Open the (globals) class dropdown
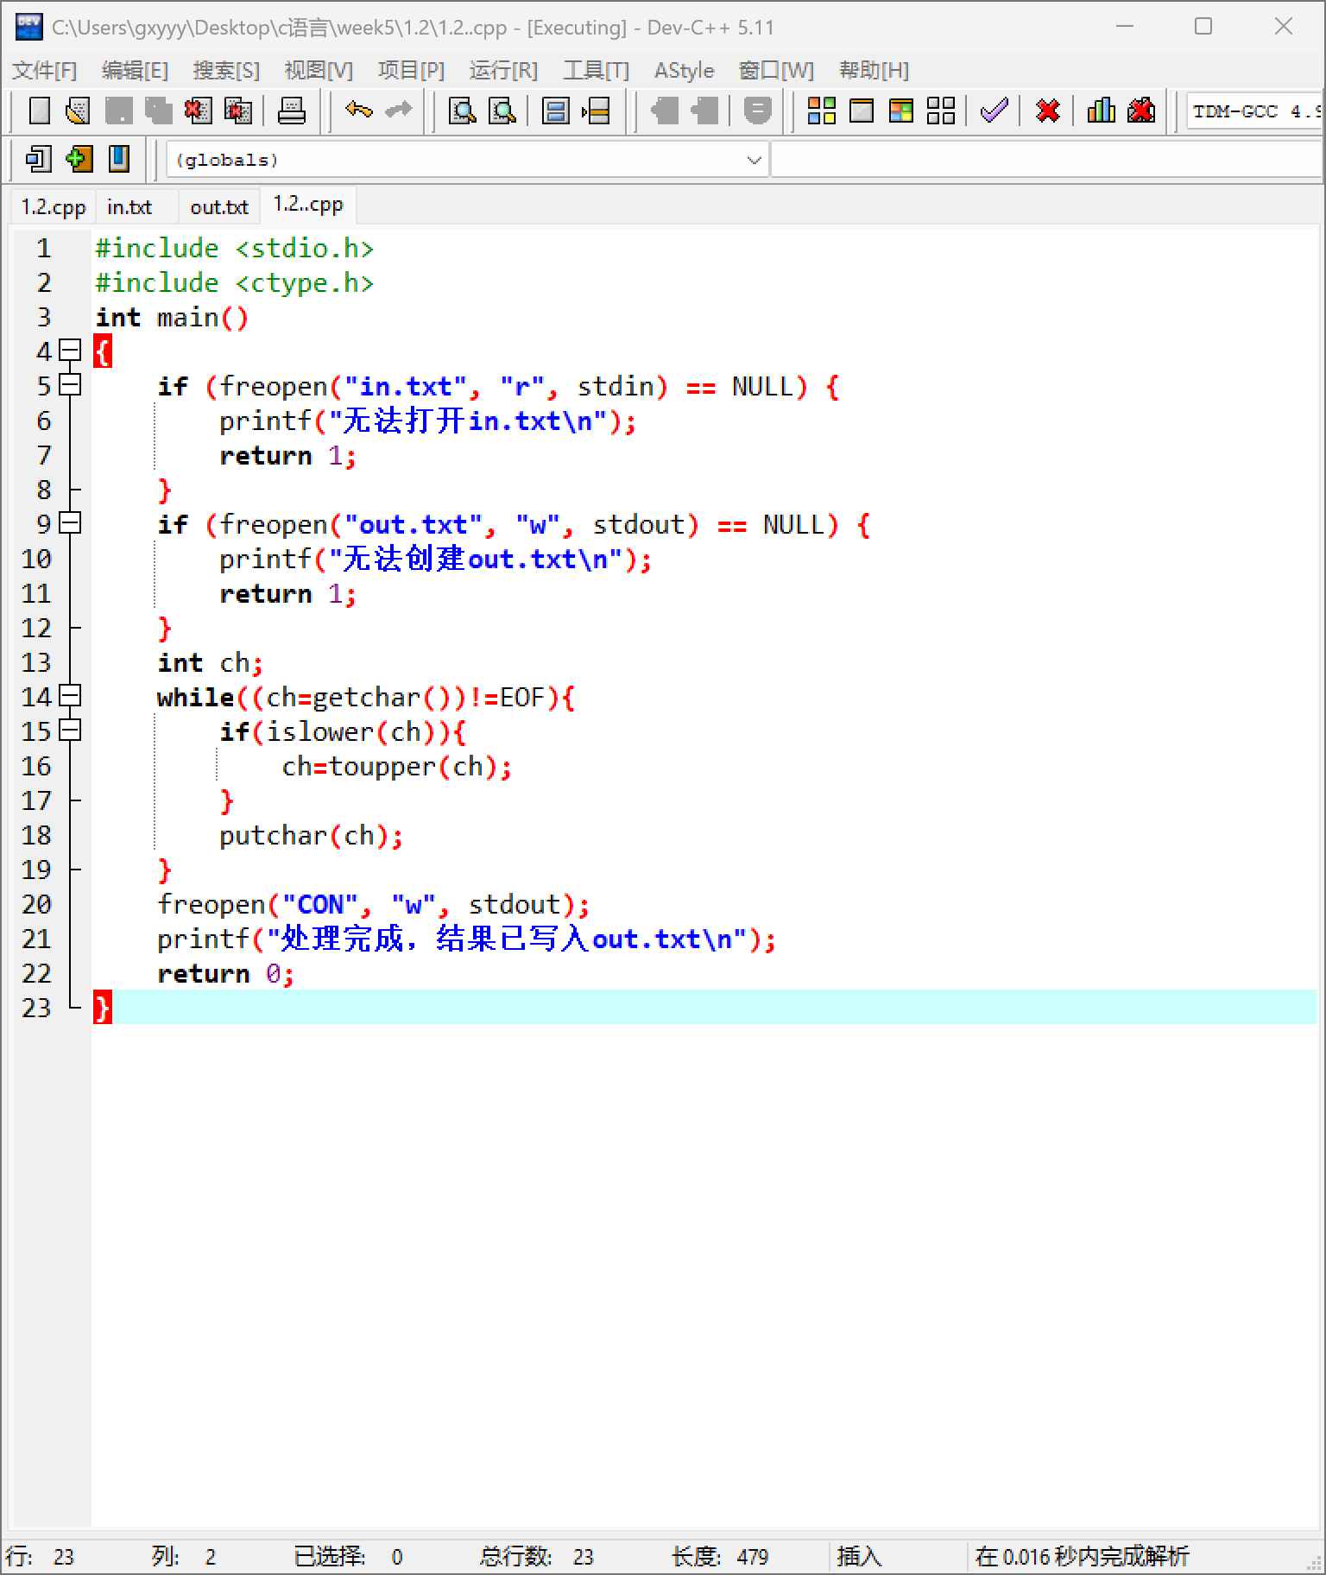This screenshot has width=1326, height=1575. 466,160
